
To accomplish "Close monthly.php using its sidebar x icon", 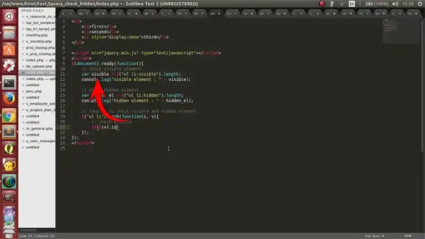I will [x=23, y=35].
